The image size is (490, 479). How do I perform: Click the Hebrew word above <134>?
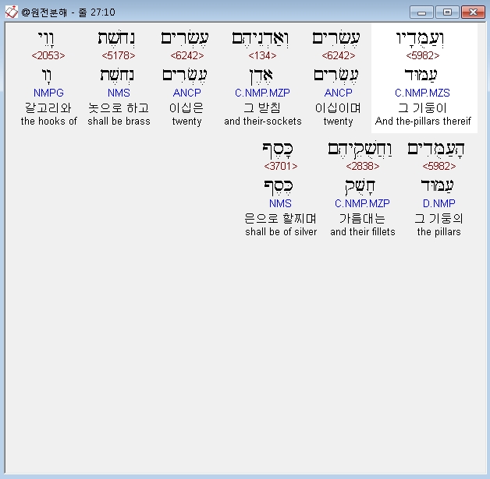point(261,39)
